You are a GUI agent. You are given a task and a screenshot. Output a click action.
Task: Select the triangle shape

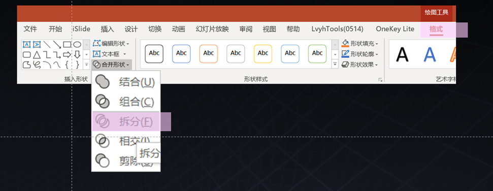coord(37,55)
